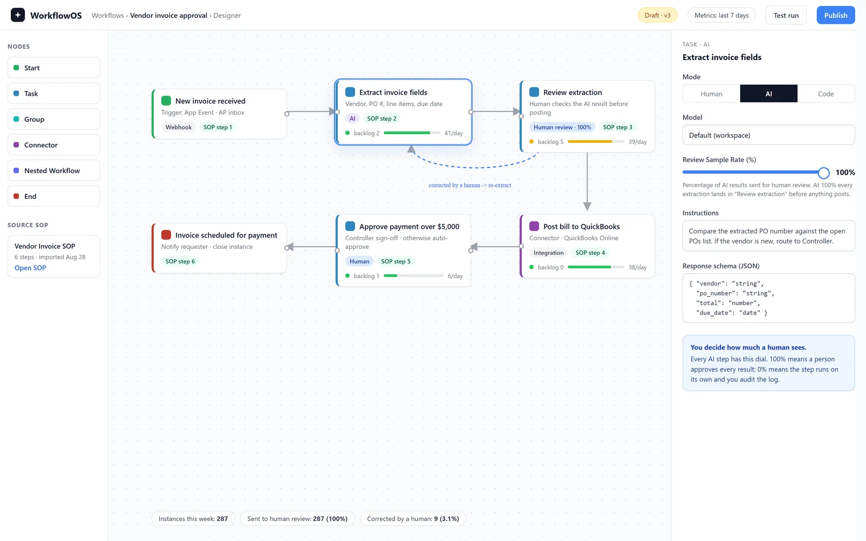Click the SOP step 6 tag
This screenshot has height=541, width=866.
pyautogui.click(x=180, y=261)
